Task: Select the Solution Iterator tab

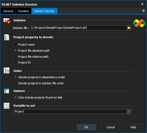Action: click(44, 11)
